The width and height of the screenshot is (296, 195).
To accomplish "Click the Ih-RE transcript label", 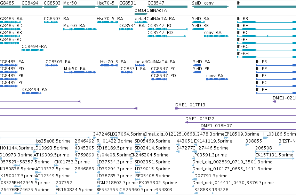I will pyautogui.click(x=242, y=26).
